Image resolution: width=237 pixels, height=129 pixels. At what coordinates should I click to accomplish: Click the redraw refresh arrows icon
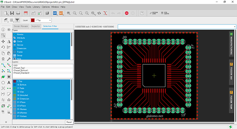[99, 13]
